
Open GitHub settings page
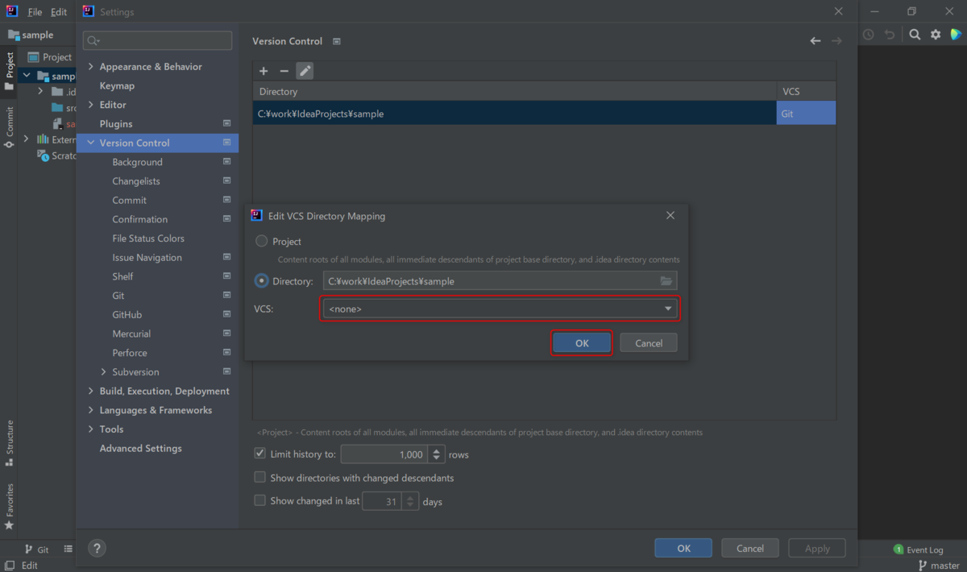127,315
